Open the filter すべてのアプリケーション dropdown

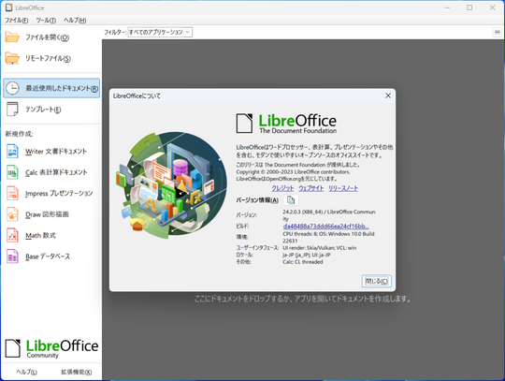160,32
